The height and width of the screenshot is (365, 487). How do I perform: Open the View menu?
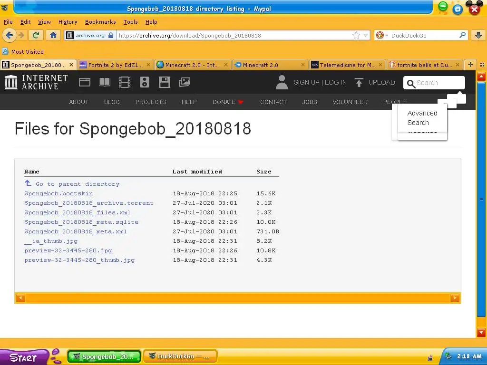coord(44,22)
